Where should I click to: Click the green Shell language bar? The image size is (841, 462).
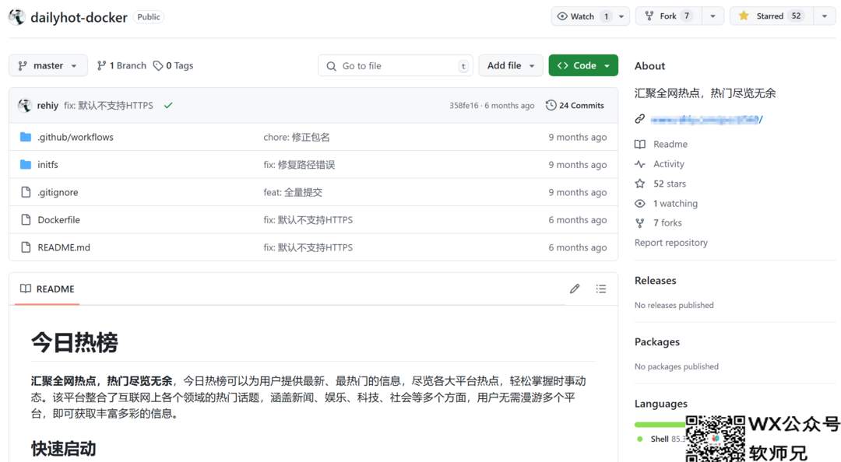pos(660,425)
